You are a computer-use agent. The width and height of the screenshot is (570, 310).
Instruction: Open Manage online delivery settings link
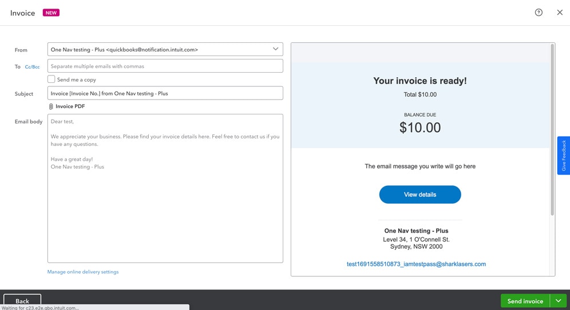click(x=83, y=272)
